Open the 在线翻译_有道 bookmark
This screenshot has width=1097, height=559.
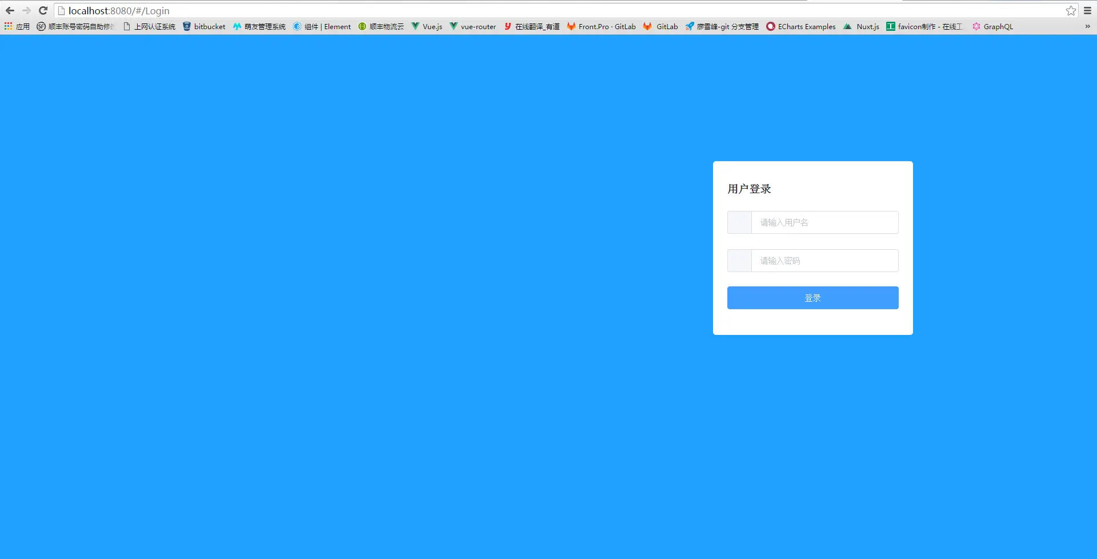(x=532, y=26)
